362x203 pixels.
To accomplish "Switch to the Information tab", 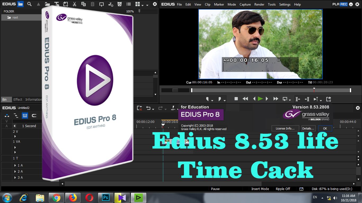I will pos(33,100).
